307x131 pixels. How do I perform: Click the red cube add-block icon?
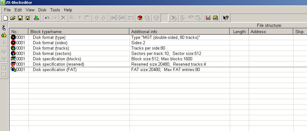(x=140, y=18)
